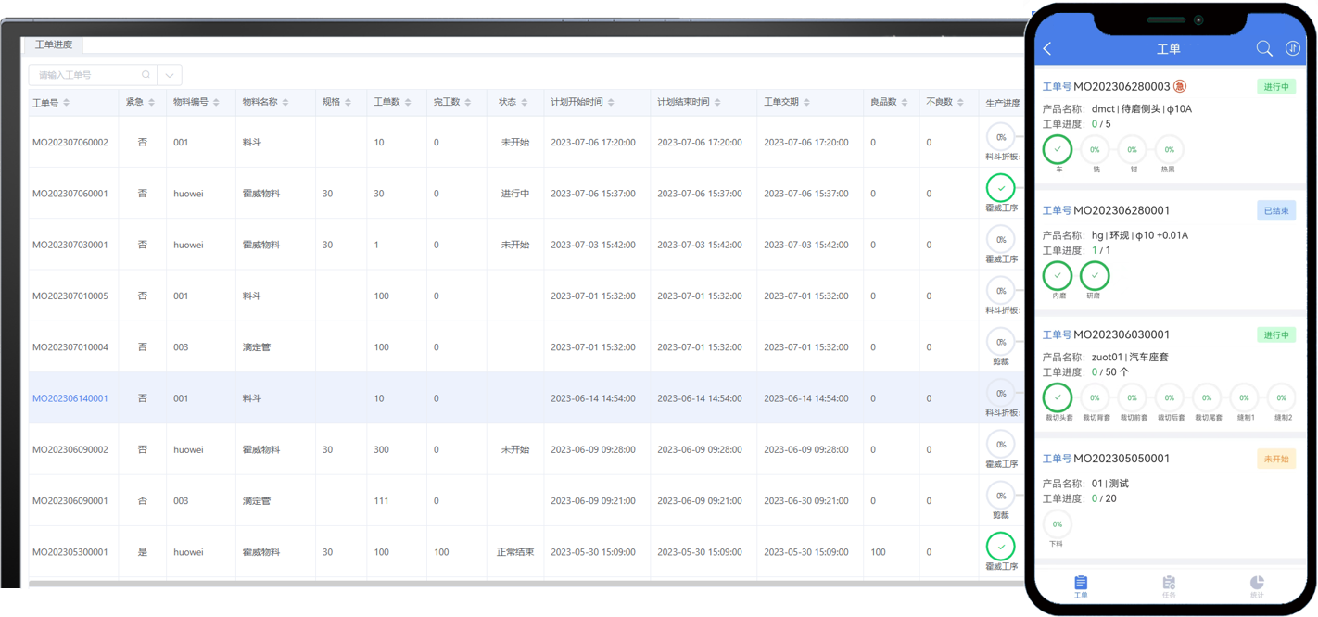Tap 进行中 tag on card MO202306030001

coord(1276,334)
